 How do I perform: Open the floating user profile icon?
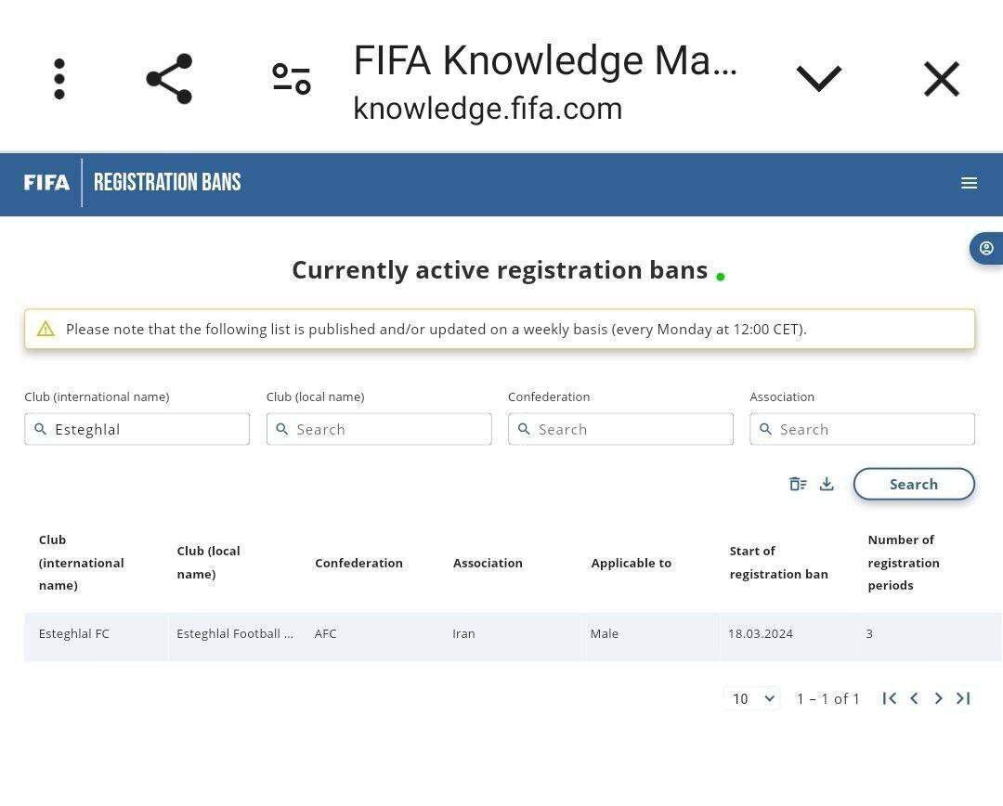tap(986, 248)
